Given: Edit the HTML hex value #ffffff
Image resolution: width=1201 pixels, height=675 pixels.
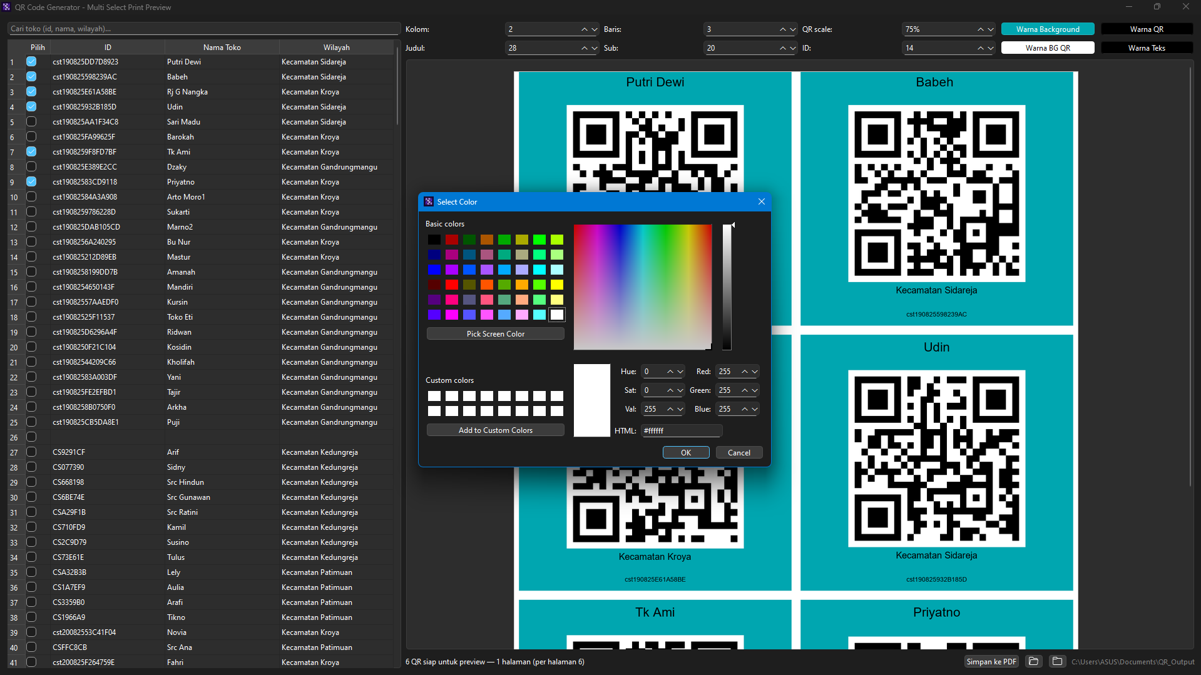Looking at the screenshot, I should pos(682,430).
